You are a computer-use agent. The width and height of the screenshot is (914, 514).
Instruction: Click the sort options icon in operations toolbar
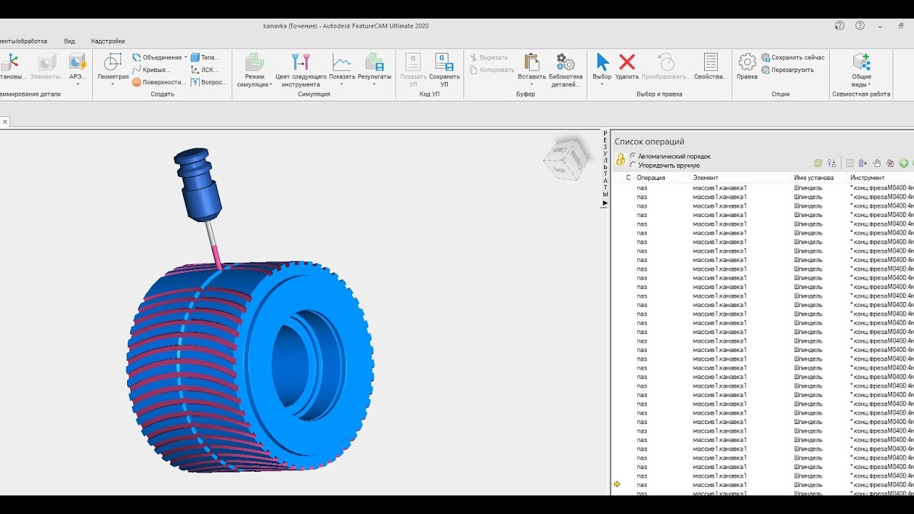click(x=831, y=163)
